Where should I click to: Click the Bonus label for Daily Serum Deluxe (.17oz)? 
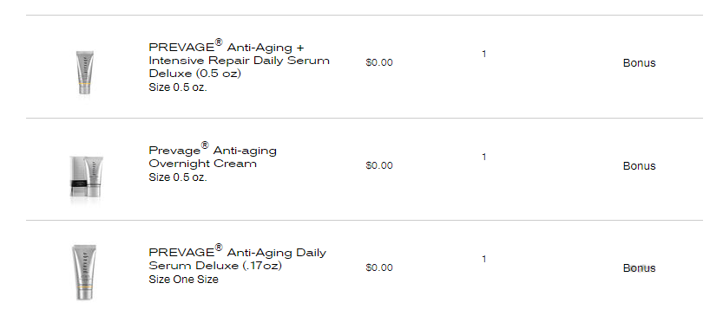point(639,268)
